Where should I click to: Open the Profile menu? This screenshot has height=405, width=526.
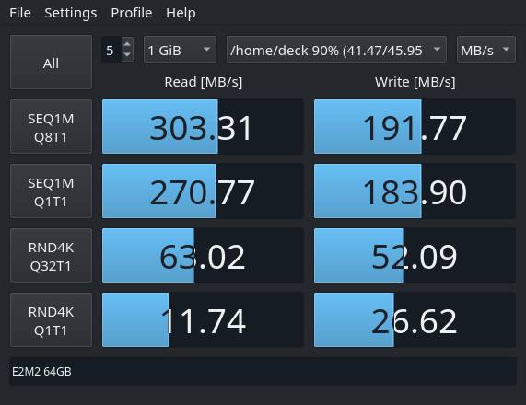[132, 13]
